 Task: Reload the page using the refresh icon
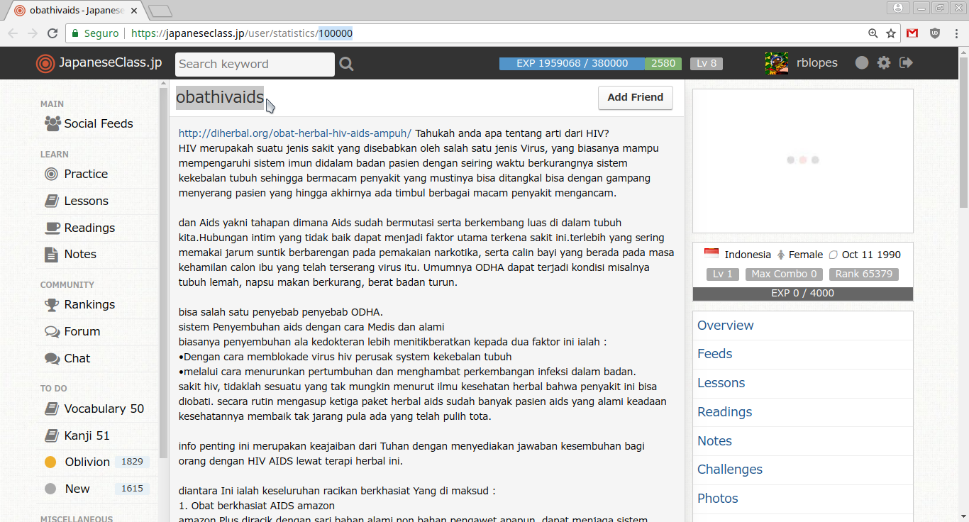pyautogui.click(x=52, y=33)
